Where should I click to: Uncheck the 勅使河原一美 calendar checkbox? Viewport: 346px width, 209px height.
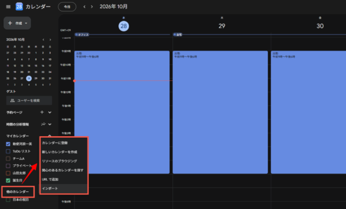(x=8, y=144)
